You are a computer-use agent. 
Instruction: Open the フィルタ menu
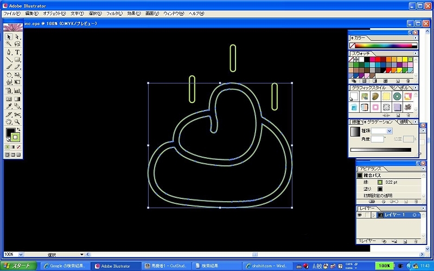pyautogui.click(x=114, y=13)
